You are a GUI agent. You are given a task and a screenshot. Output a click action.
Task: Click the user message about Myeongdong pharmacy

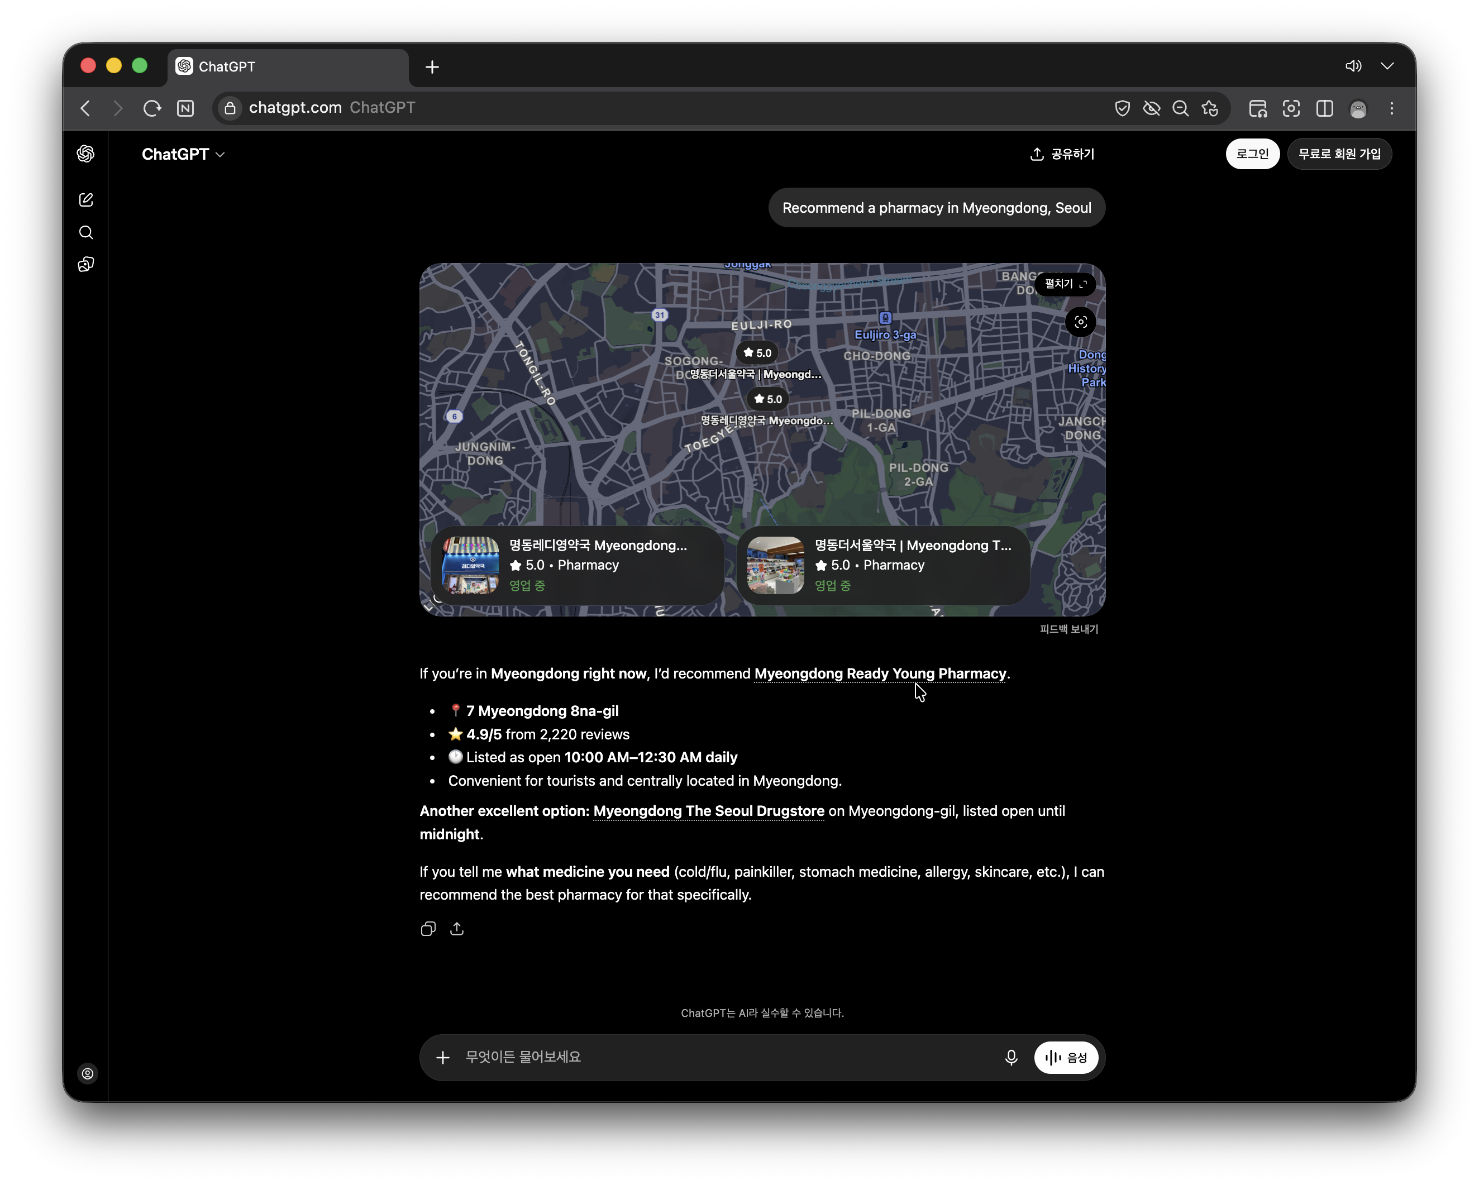[936, 208]
